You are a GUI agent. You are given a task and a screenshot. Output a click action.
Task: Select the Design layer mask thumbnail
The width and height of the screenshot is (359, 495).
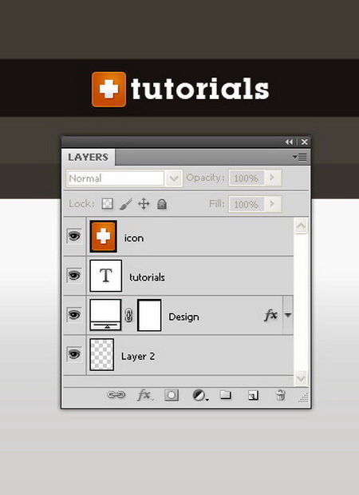click(149, 315)
